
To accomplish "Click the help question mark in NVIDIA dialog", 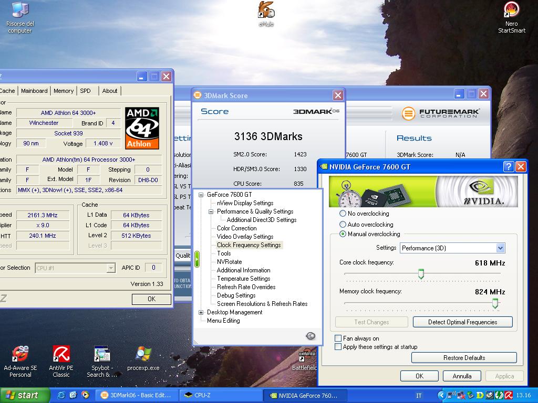I will pos(509,166).
